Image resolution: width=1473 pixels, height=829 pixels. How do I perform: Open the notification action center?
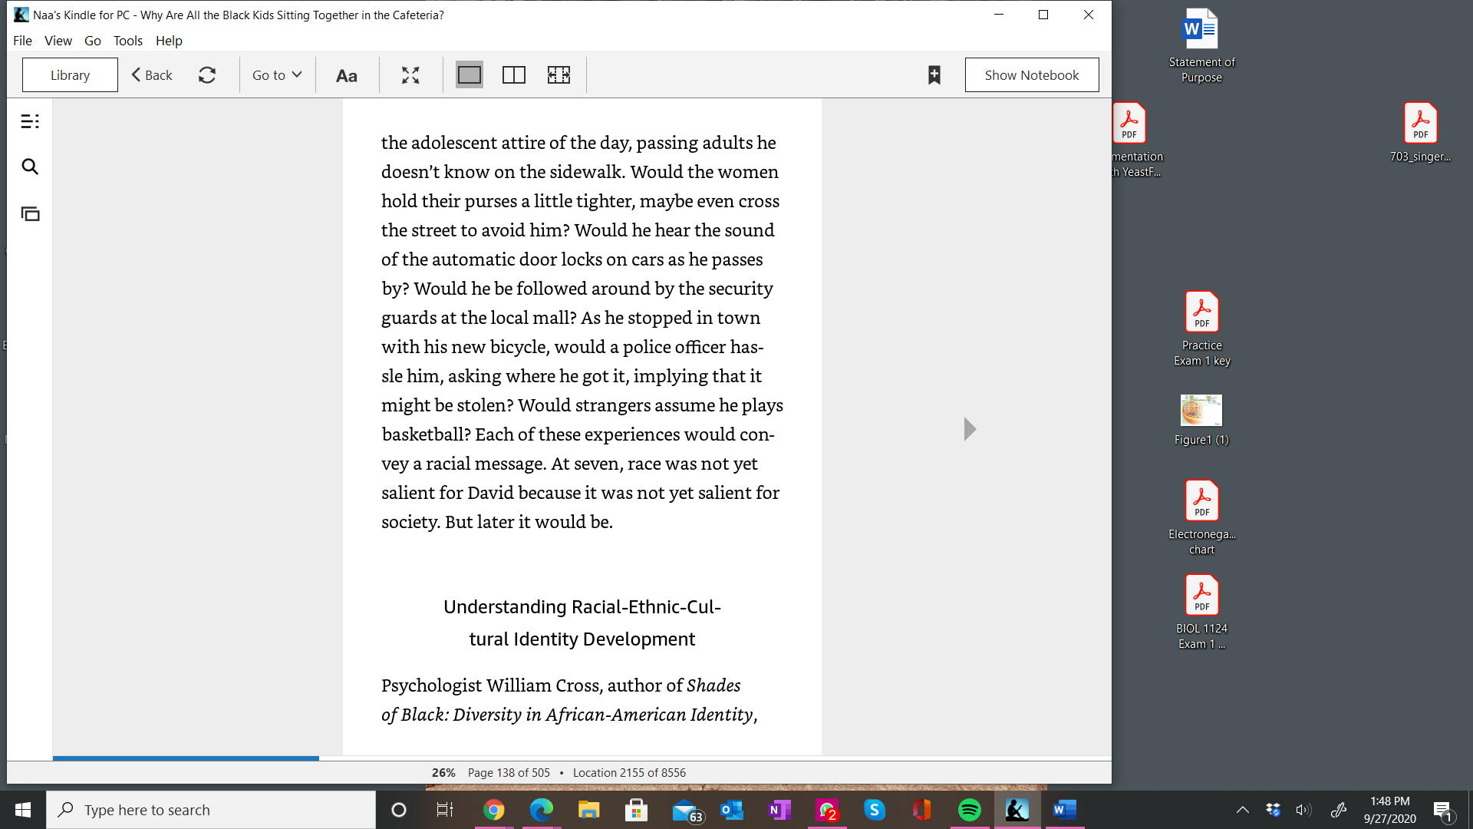coord(1443,811)
